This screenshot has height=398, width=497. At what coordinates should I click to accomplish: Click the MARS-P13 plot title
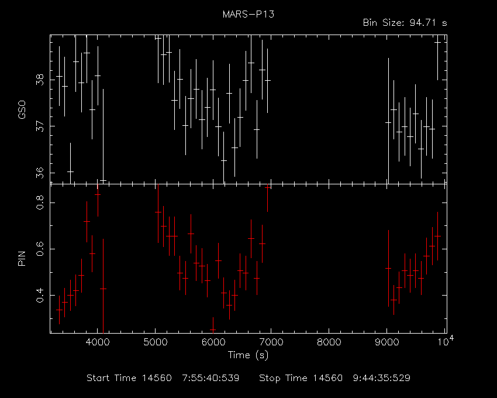pos(248,15)
